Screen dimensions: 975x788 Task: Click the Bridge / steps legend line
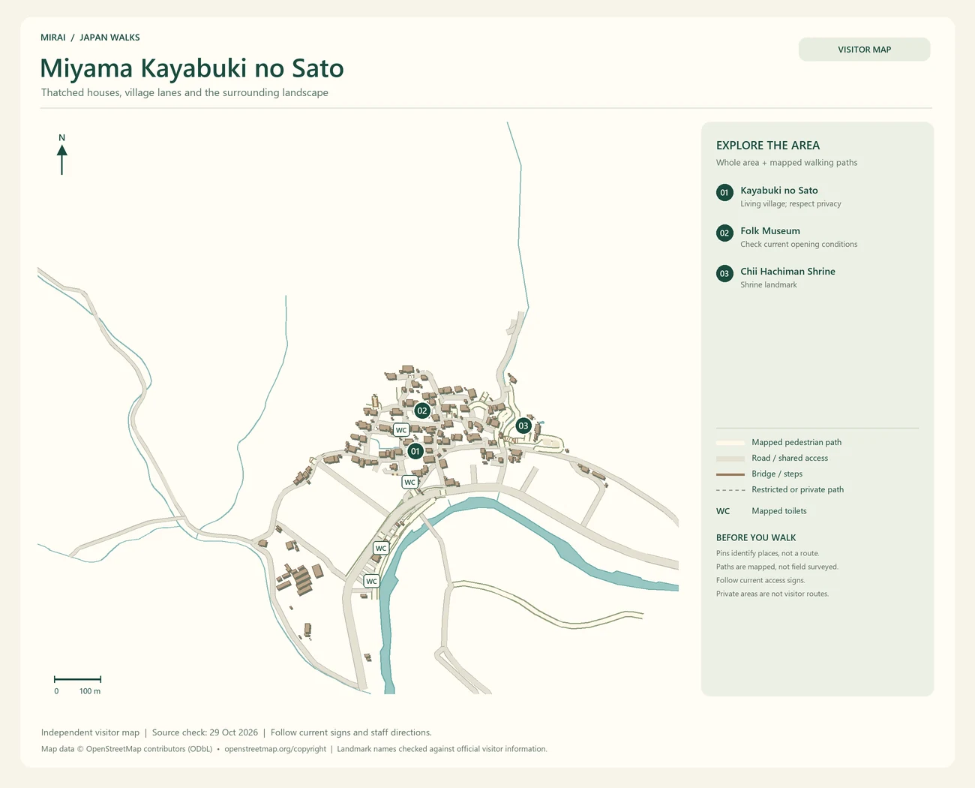730,474
